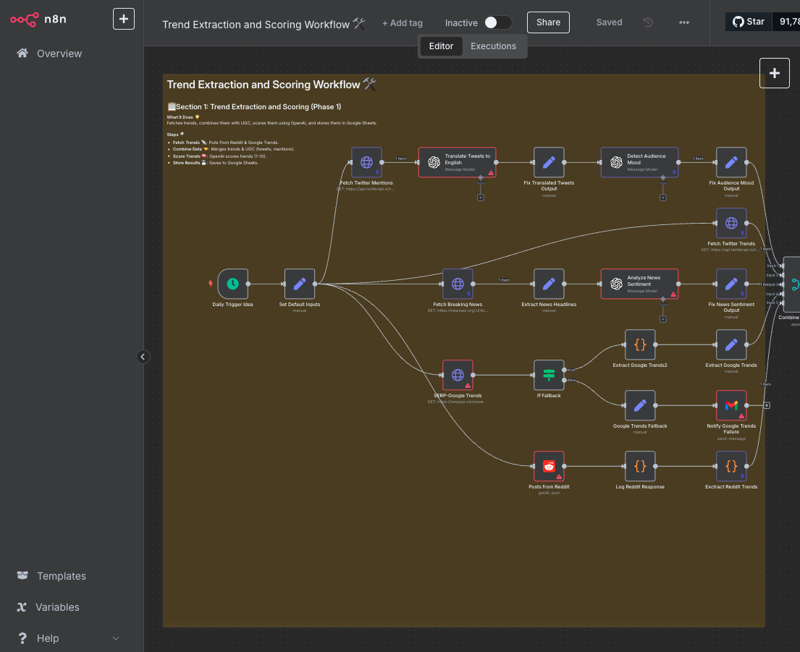The height and width of the screenshot is (652, 800).
Task: Add node after Notify Google Trends Failure
Action: point(767,406)
